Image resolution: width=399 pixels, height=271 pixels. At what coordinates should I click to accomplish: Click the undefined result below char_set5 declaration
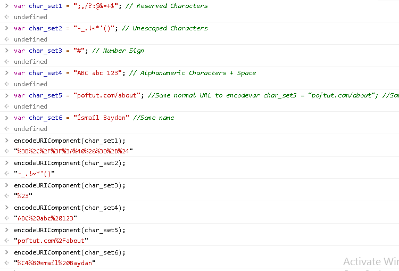(x=30, y=106)
